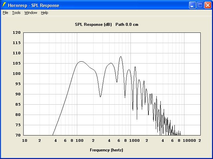
Task: Click the disabled maximize button
Action: (200, 5)
